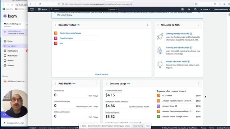
Task: Click the EC2 - Other cost row icon
Action: tap(158, 96)
